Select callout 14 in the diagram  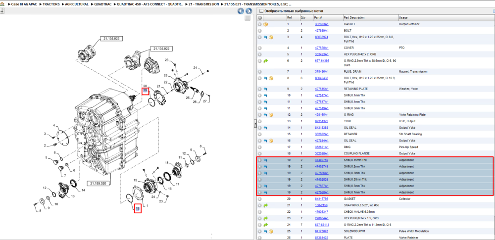pyautogui.click(x=83, y=190)
